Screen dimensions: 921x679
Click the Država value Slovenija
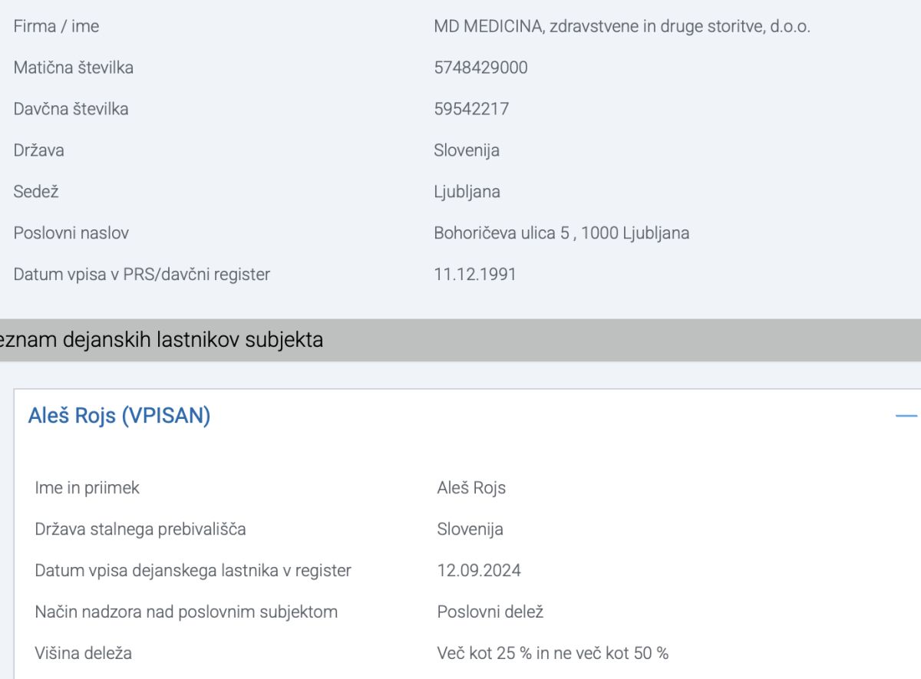point(467,150)
